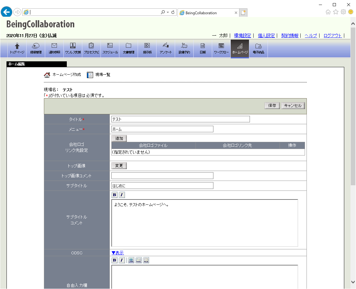Expand ODSC ▼表示 link

coord(118,253)
